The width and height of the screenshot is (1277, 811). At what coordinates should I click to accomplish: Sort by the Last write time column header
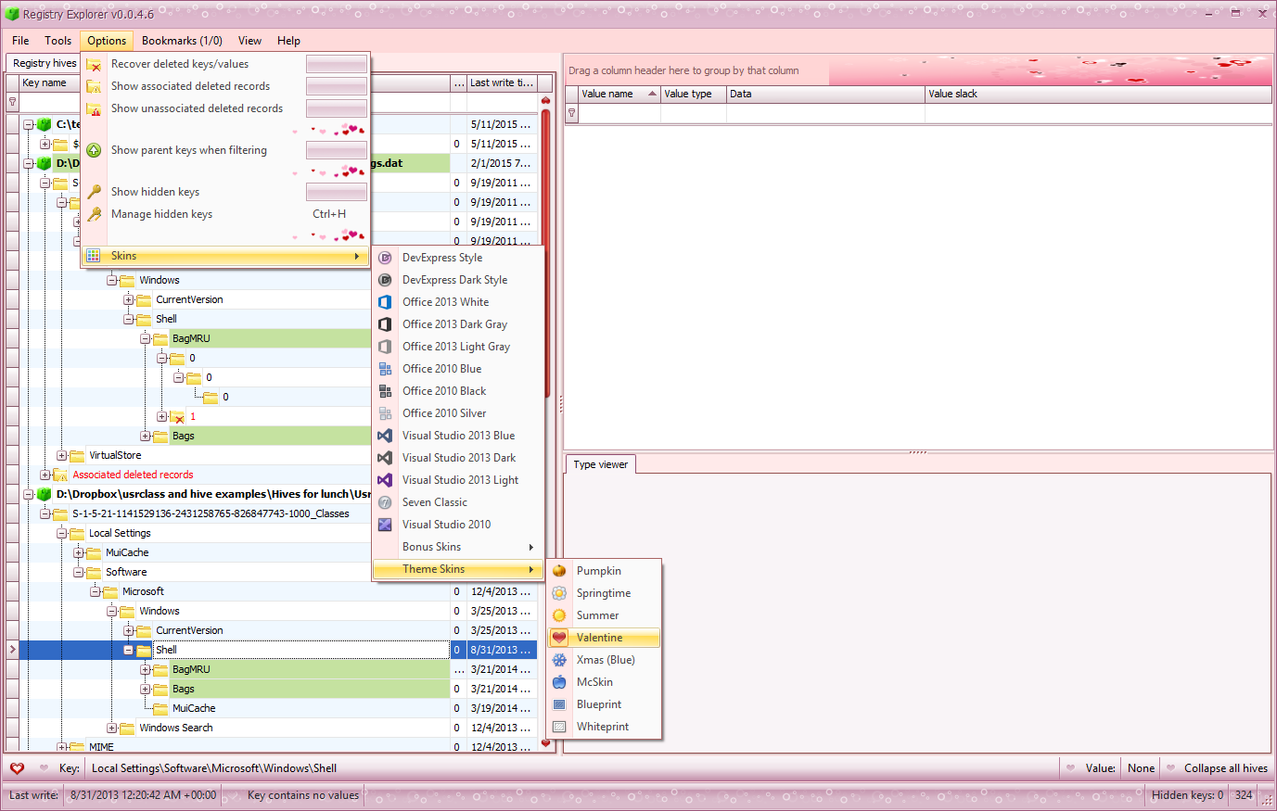[502, 82]
